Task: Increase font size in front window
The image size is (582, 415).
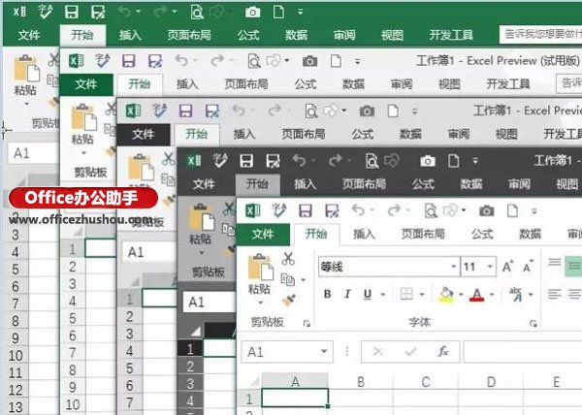Action: 507,267
